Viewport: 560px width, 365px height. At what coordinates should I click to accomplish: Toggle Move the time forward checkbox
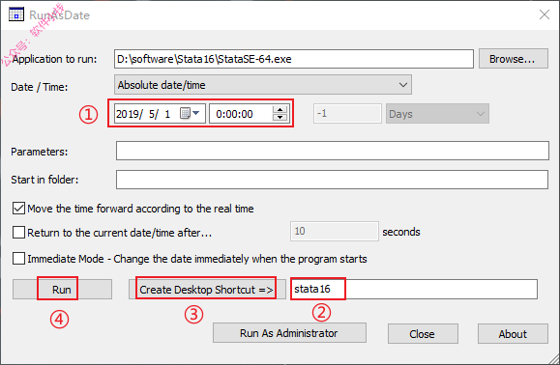18,209
